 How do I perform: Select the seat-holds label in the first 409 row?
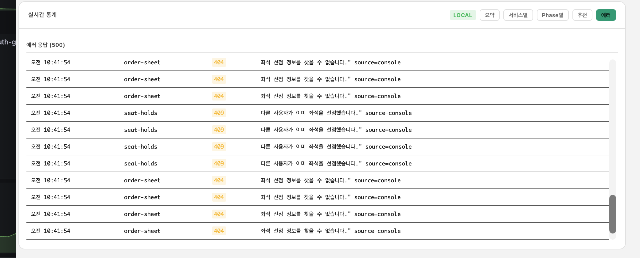[141, 113]
